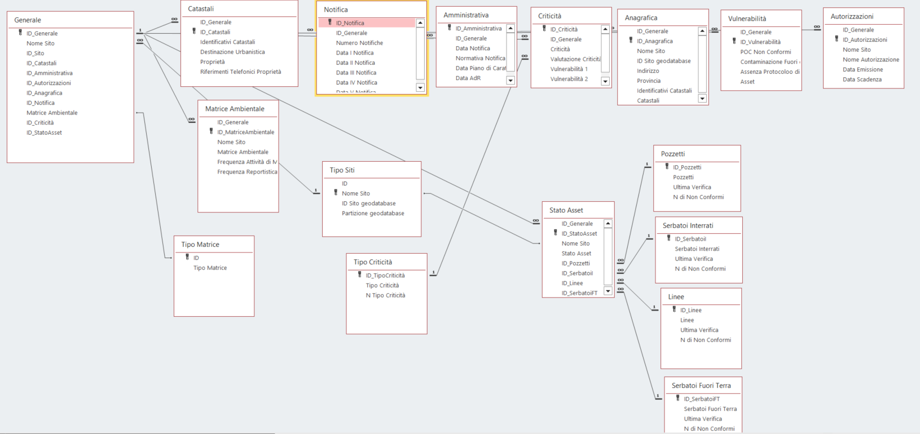920x434 pixels.
Task: Click the key icon beside ID in Tipo Matrice
Action: (187, 257)
